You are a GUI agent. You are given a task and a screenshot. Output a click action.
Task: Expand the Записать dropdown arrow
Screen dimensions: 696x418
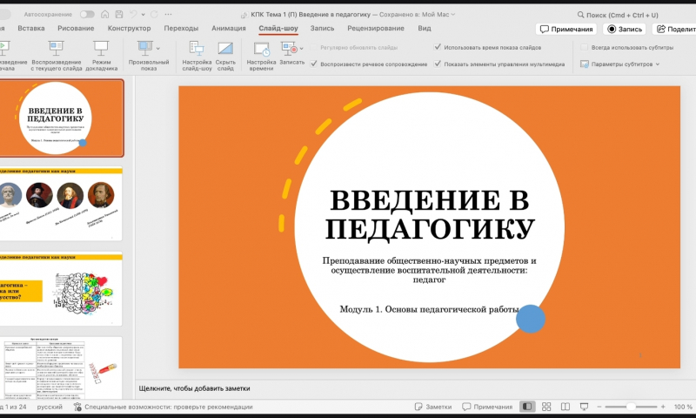click(302, 49)
